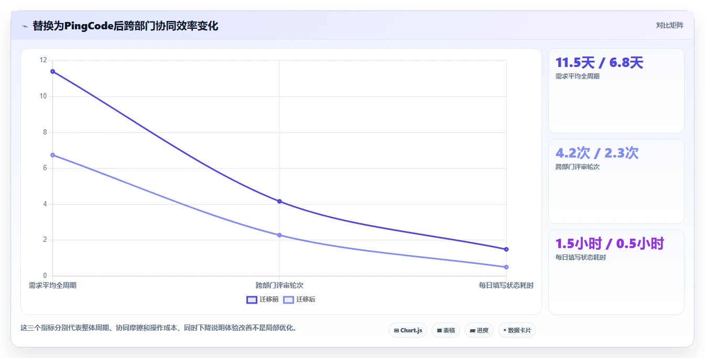Click the y-axis tick label 4
Image resolution: width=705 pixels, height=358 pixels.
tap(45, 204)
